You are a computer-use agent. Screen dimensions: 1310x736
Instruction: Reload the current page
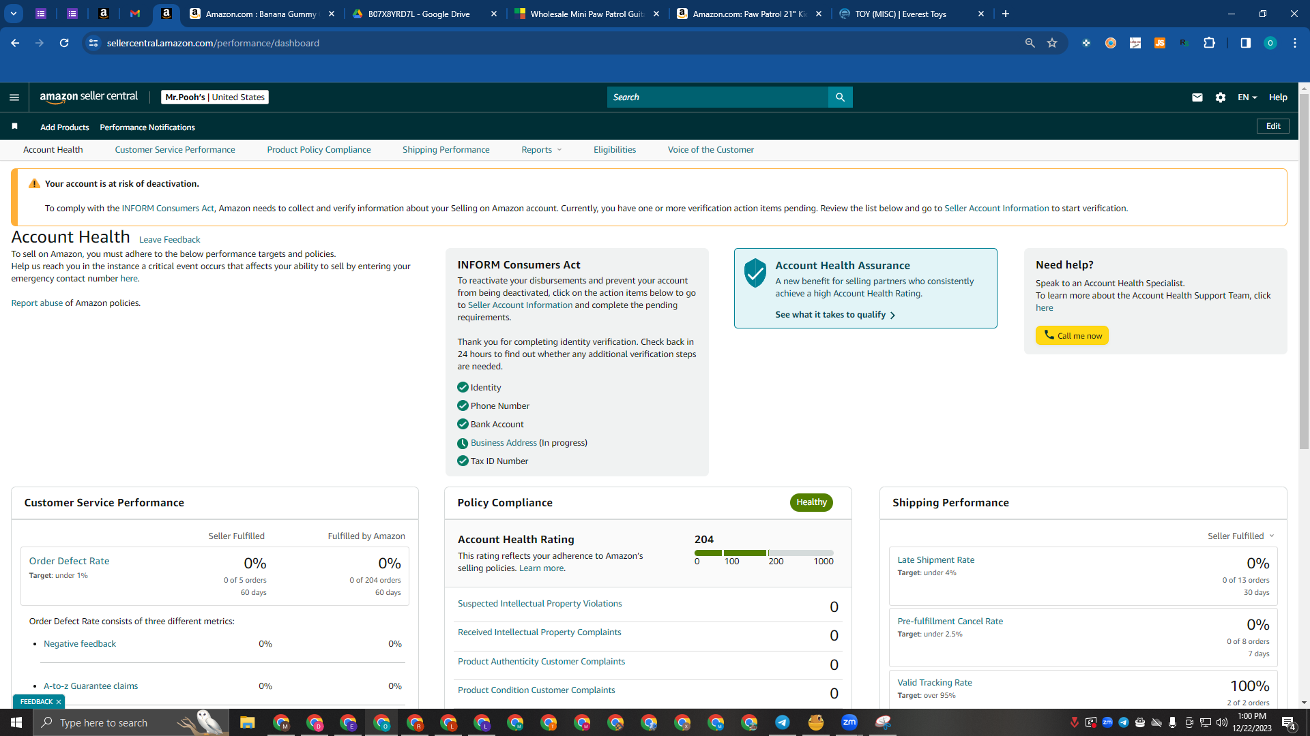(x=64, y=43)
